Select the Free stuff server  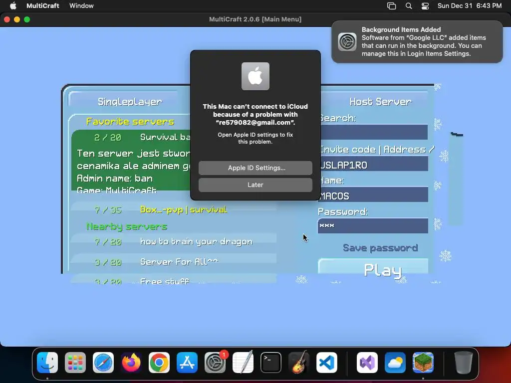pos(173,280)
